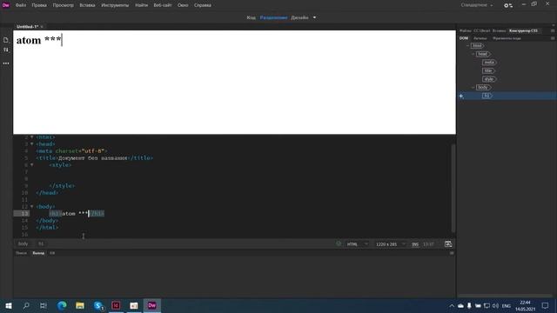Screen dimensions: 557x313
Task: Open Microsoft Edge from the taskbar
Action: (x=62, y=305)
